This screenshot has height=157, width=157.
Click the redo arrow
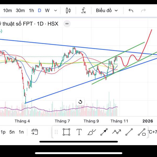coord(143,10)
